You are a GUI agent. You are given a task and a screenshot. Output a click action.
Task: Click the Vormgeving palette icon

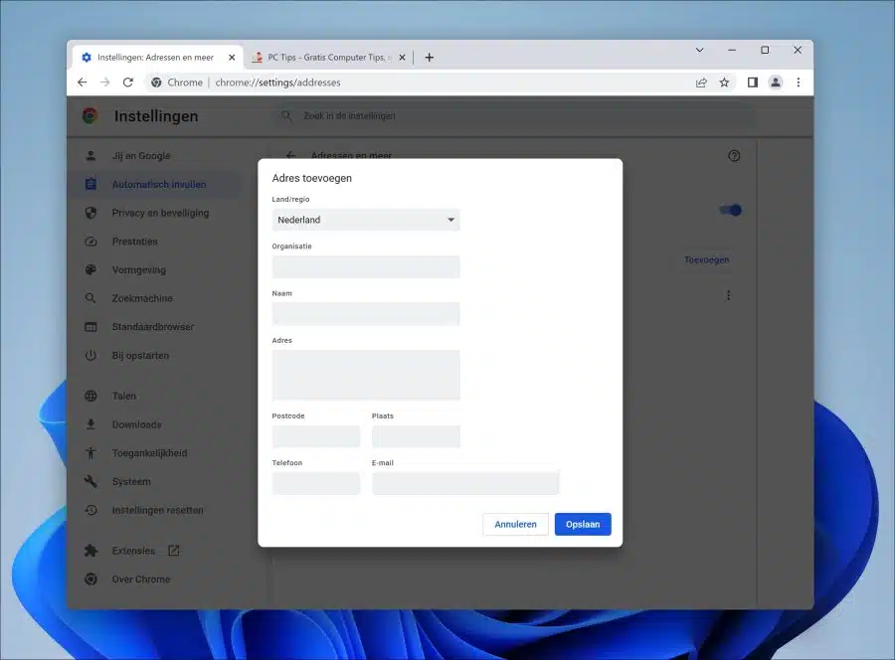coord(90,269)
